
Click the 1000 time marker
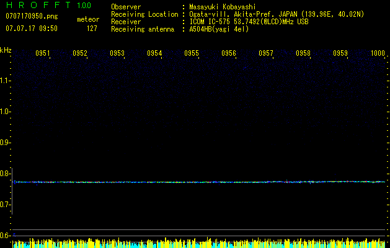[378, 53]
